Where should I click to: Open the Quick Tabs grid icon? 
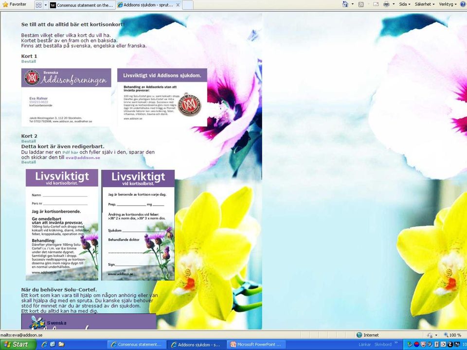[38, 5]
